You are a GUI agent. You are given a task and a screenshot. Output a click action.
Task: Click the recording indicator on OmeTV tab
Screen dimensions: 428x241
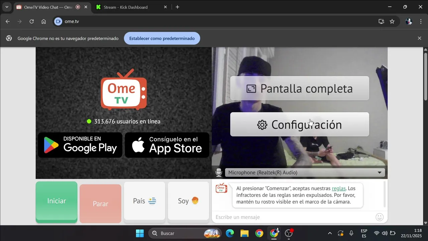click(78, 7)
